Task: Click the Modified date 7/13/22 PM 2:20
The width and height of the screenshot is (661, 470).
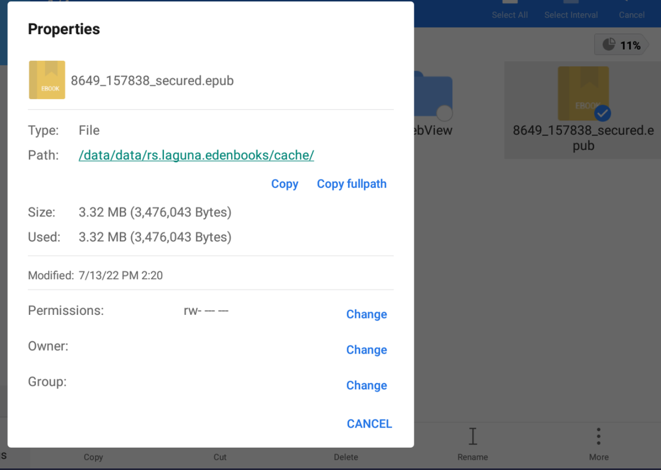Action: point(120,276)
